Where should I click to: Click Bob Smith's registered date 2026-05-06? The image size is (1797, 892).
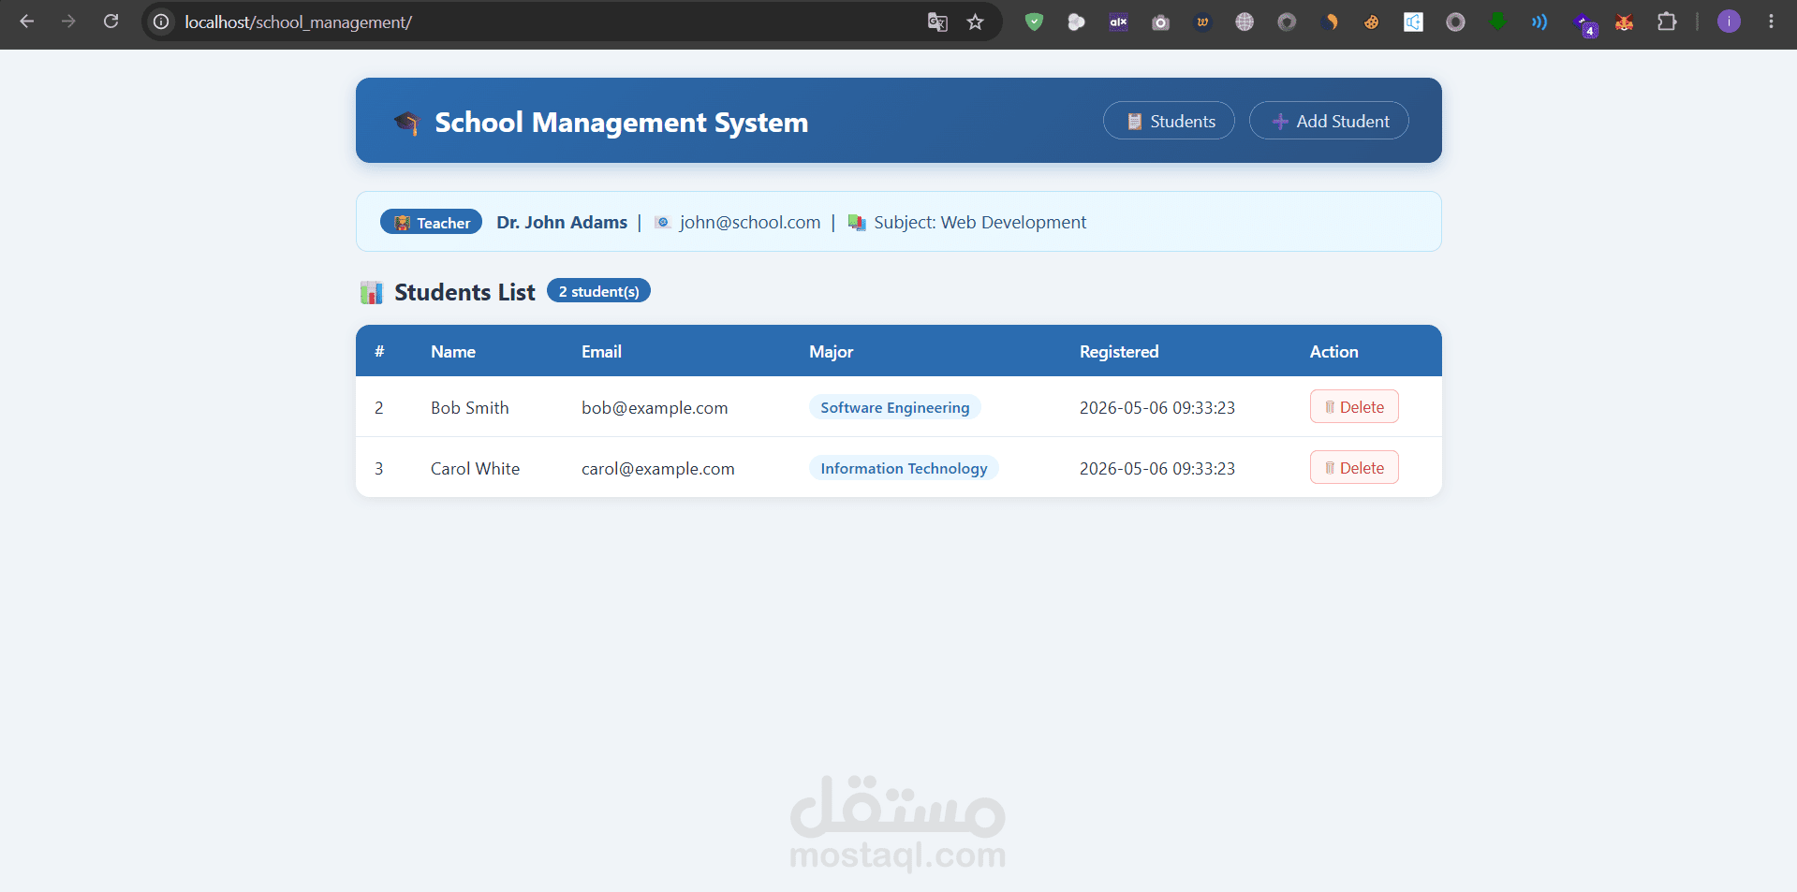coord(1157,407)
